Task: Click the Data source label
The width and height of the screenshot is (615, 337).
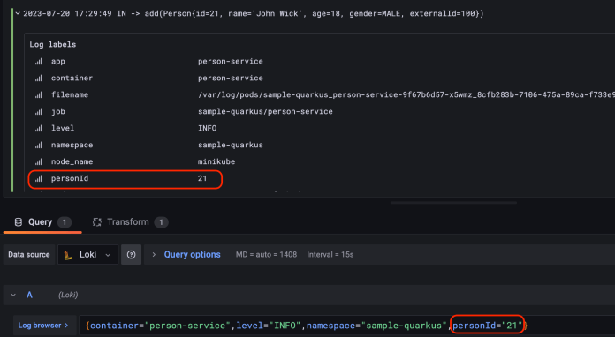Action: tap(29, 255)
